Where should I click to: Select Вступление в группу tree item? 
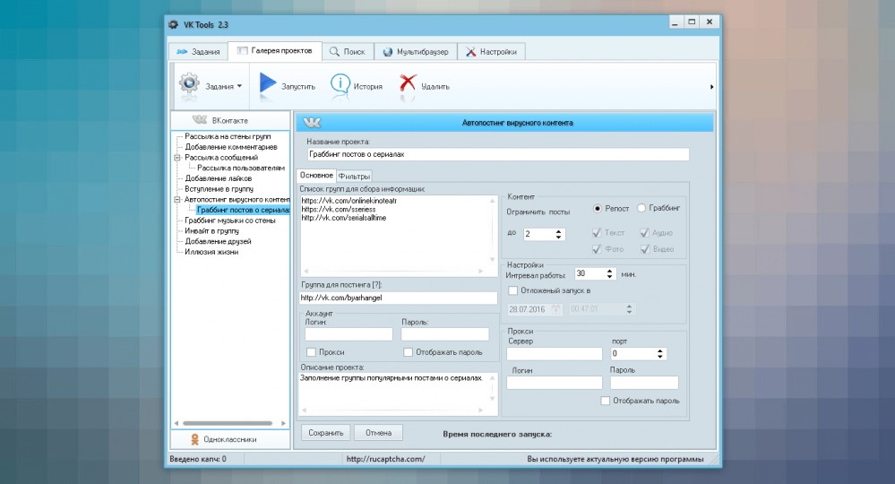click(x=219, y=189)
